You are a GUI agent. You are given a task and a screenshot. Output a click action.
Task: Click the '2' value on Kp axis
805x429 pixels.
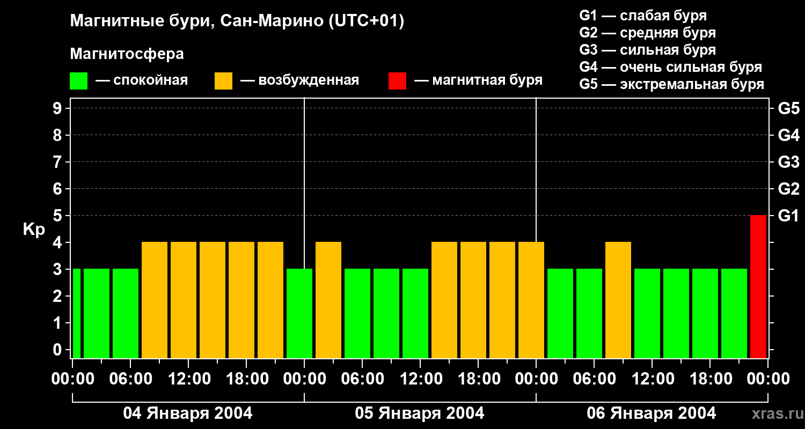click(58, 296)
